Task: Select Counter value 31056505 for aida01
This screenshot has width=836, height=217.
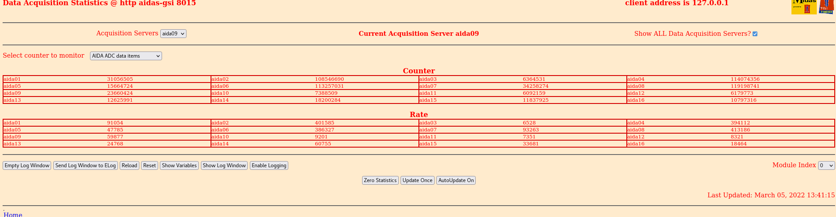Action: 120,79
